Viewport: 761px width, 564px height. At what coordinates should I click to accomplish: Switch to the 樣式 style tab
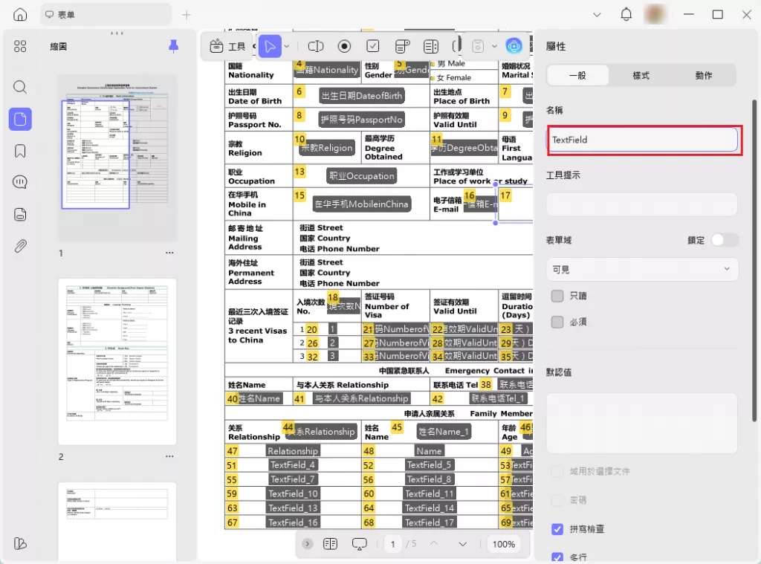point(641,76)
